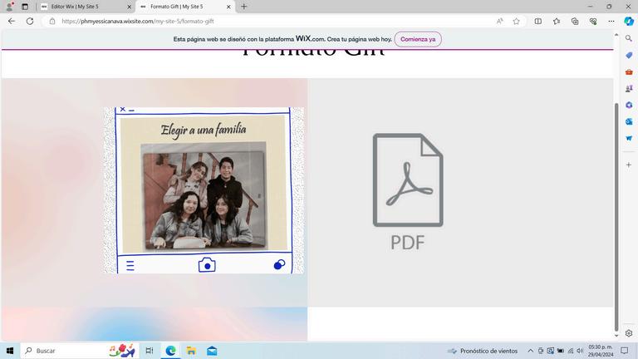
Task: Open the sidebar Drop icon
Action: coord(629,139)
